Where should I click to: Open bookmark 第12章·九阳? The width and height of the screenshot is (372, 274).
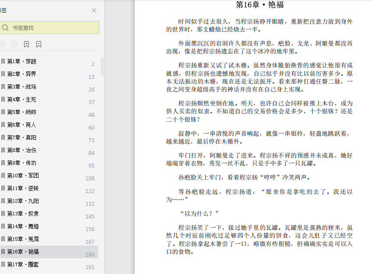click(49, 201)
